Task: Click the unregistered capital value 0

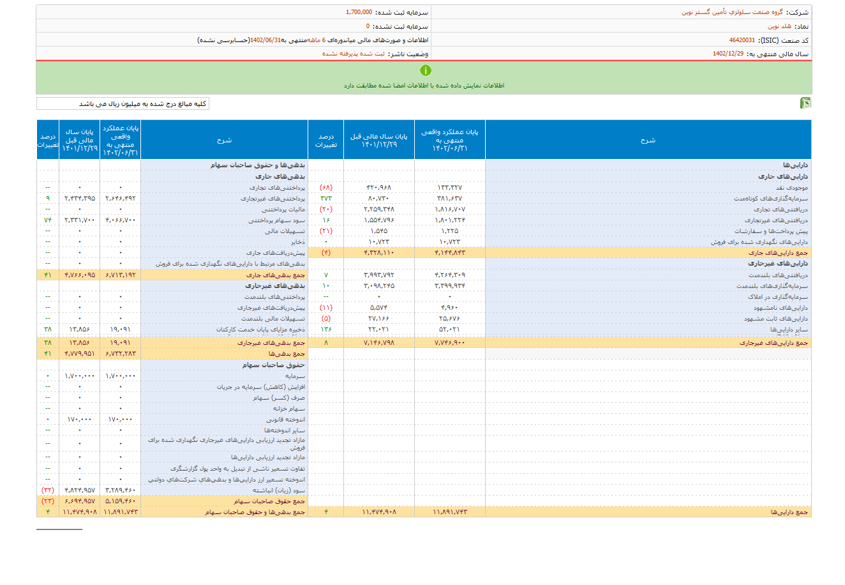Action: coord(368,26)
